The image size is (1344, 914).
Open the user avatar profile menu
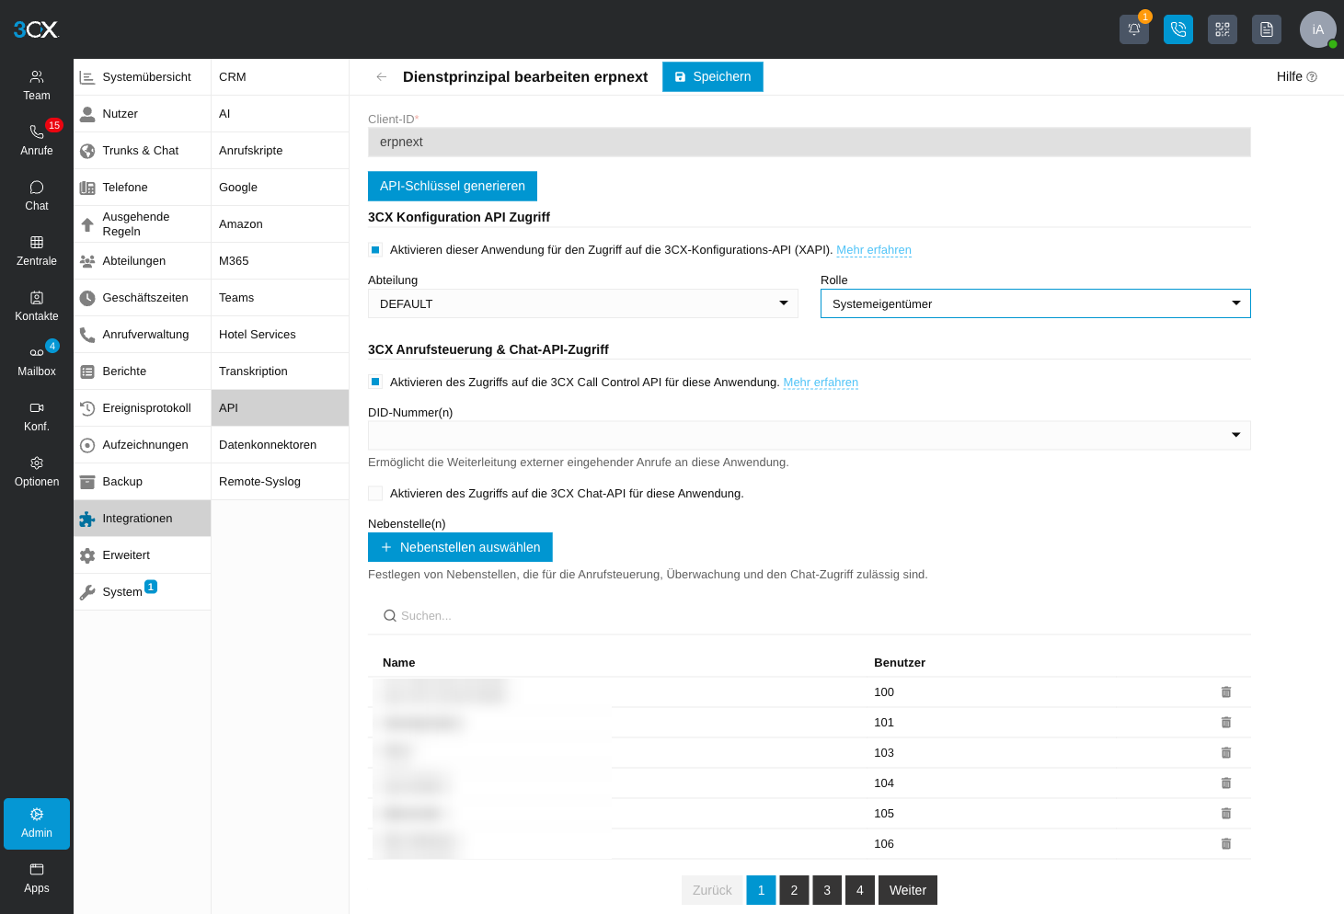(1318, 29)
